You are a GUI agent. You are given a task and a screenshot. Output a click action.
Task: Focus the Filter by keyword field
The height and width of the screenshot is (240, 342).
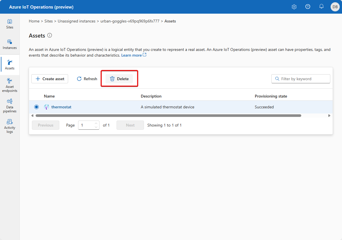click(x=301, y=79)
